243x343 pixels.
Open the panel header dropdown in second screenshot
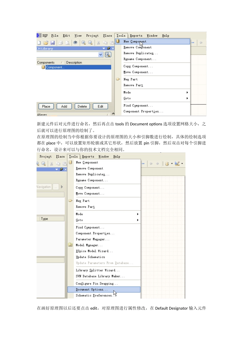pos(57,169)
